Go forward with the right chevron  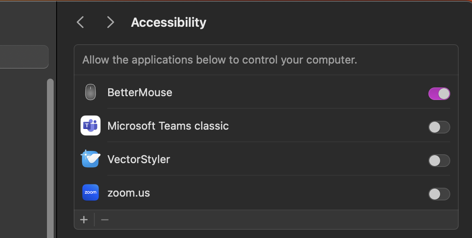click(x=110, y=22)
